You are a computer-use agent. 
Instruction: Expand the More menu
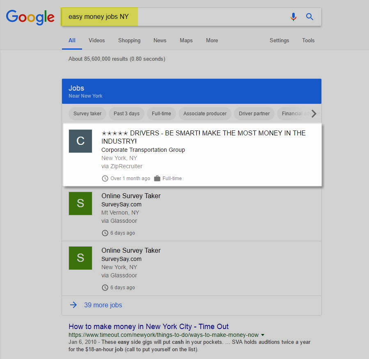[212, 41]
